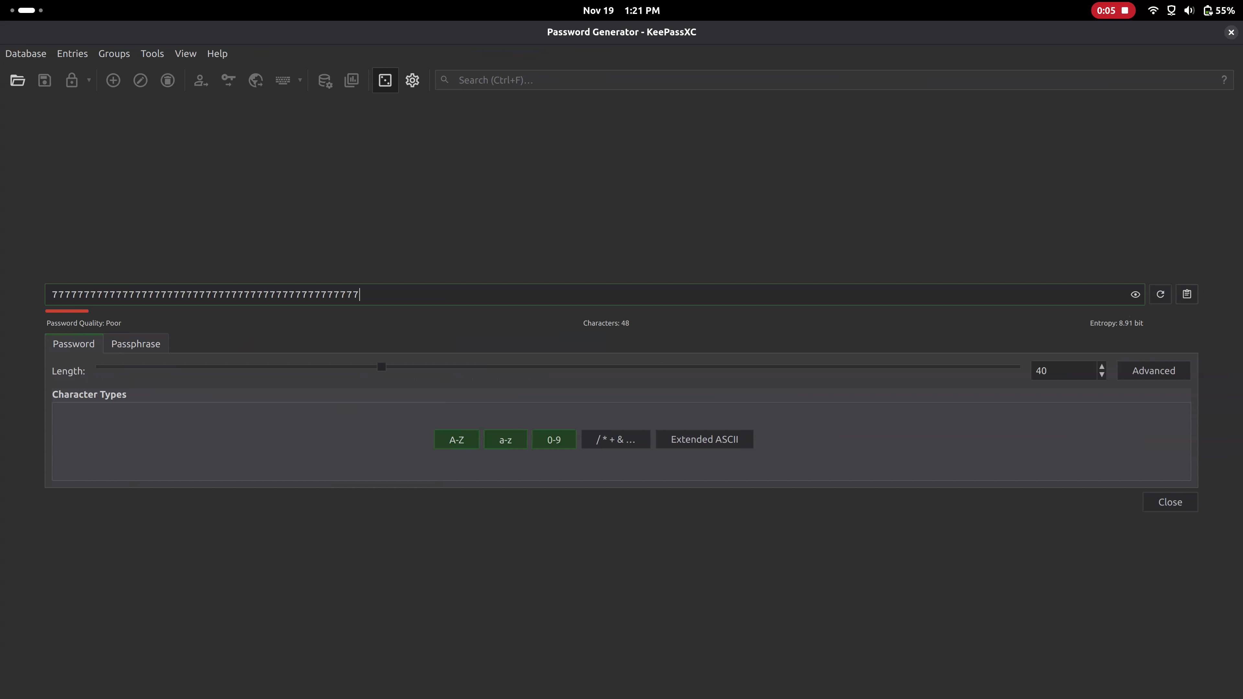Click the Length slider handle
The image size is (1243, 699).
click(x=381, y=367)
